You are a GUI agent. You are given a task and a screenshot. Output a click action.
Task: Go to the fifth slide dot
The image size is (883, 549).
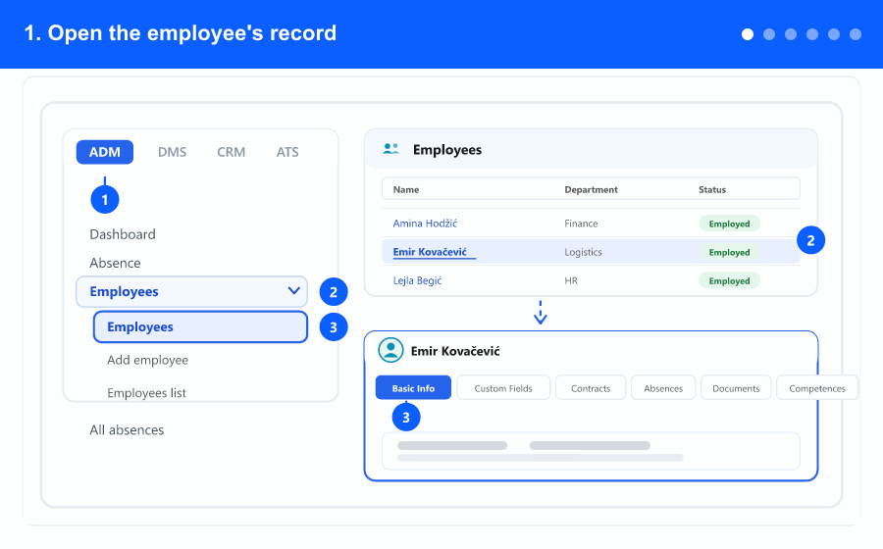pos(834,34)
